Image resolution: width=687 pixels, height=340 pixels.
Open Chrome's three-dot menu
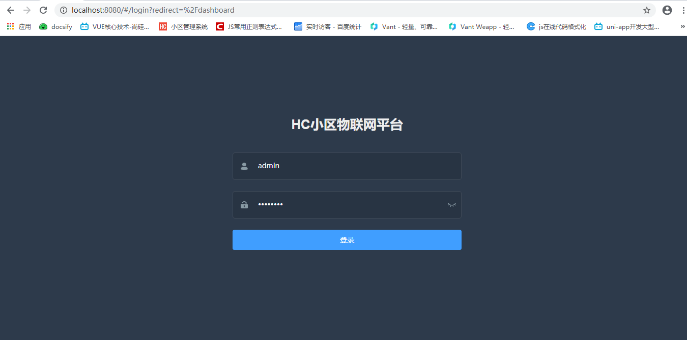point(683,10)
